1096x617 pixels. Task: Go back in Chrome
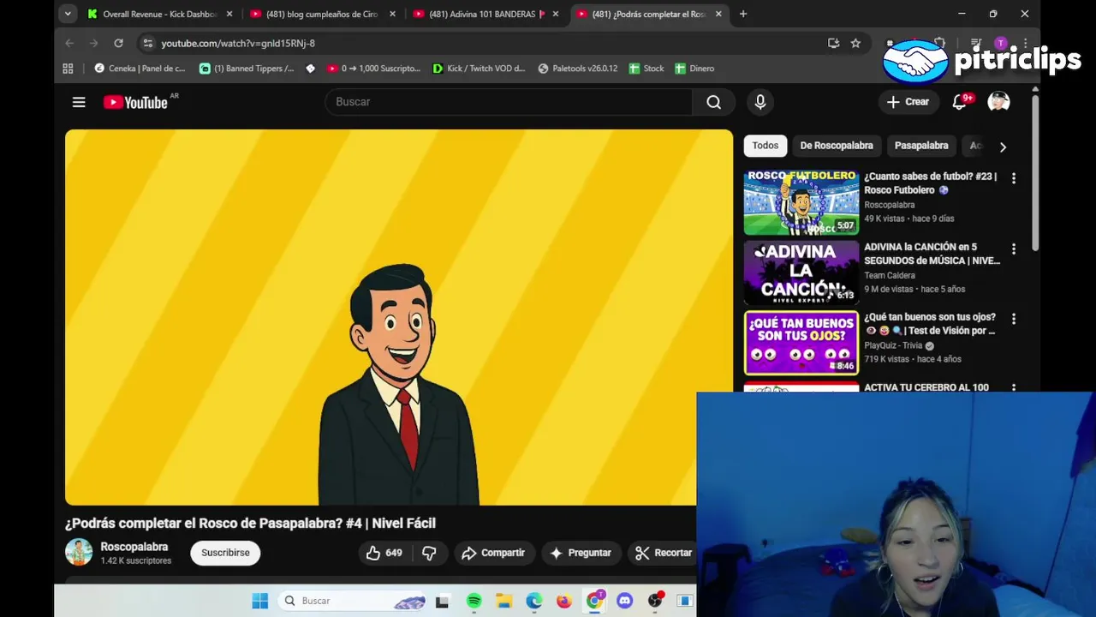70,43
